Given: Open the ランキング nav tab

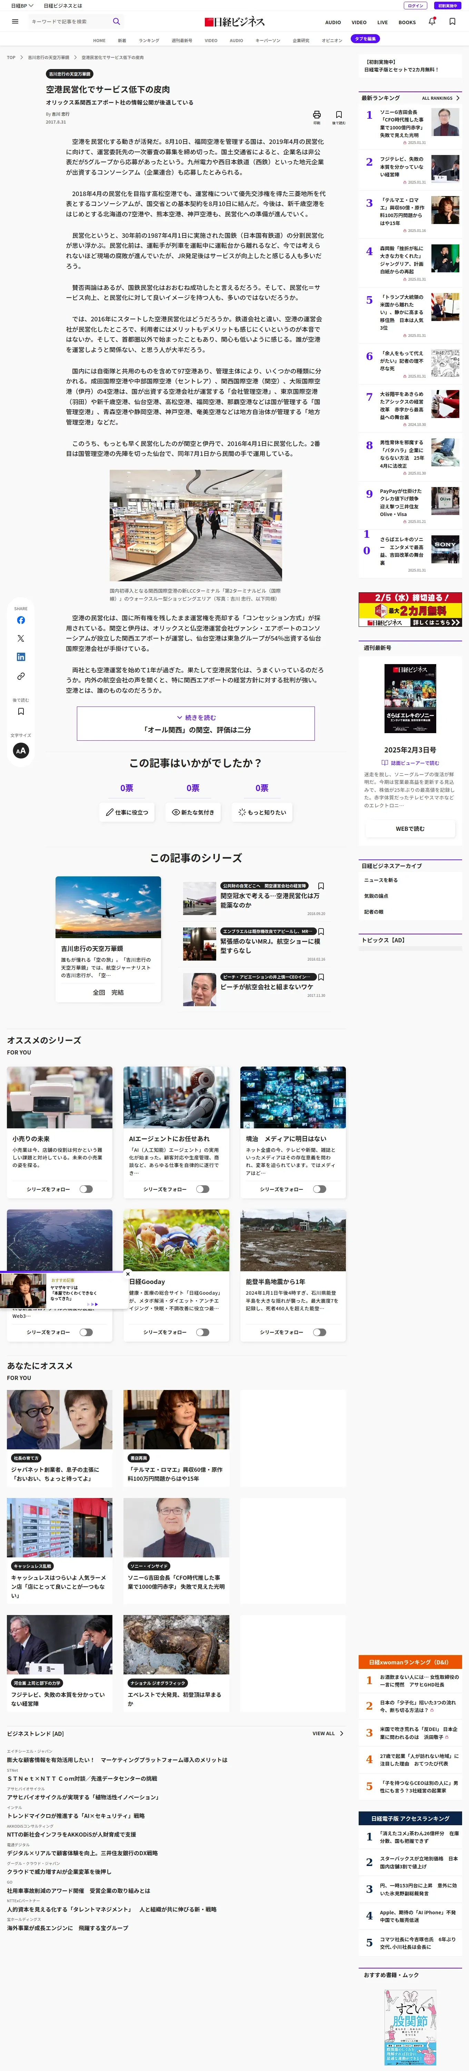Looking at the screenshot, I should point(149,40).
